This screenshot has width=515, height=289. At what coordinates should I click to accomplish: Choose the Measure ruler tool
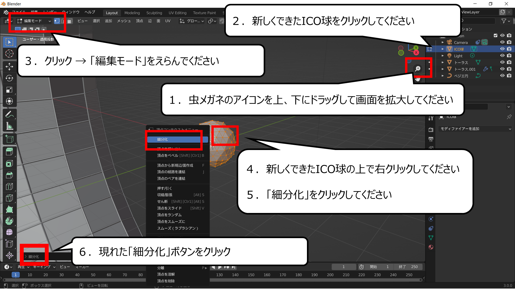click(10, 126)
